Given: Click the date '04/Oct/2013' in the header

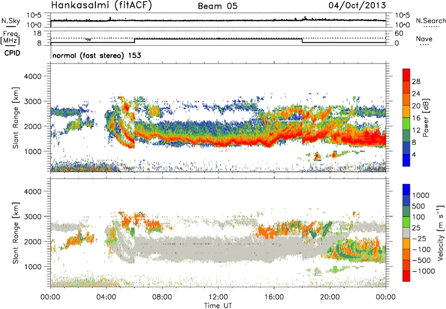Looking at the screenshot, I should (357, 6).
